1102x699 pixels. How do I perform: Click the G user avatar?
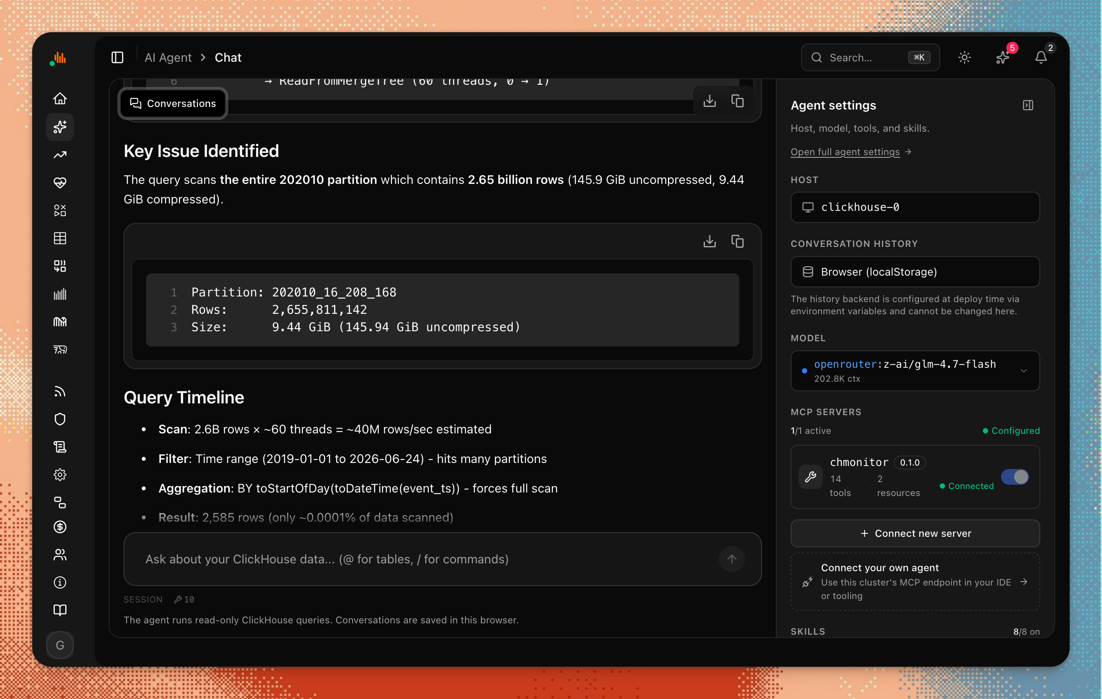tap(60, 645)
